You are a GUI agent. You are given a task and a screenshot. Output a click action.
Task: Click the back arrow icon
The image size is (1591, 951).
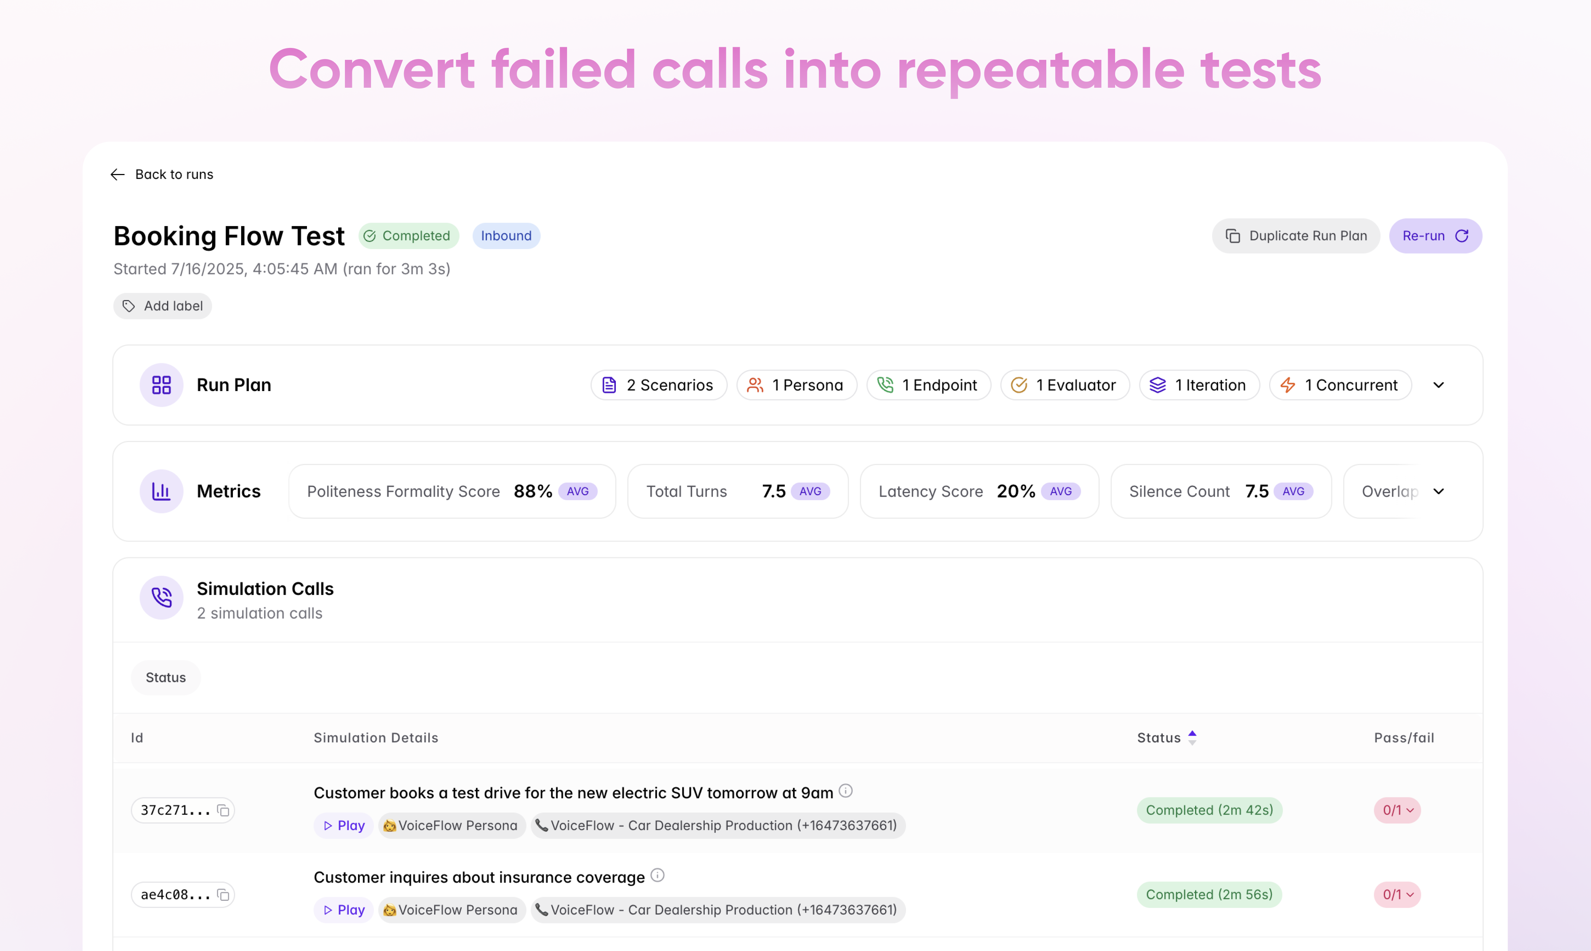pos(117,174)
